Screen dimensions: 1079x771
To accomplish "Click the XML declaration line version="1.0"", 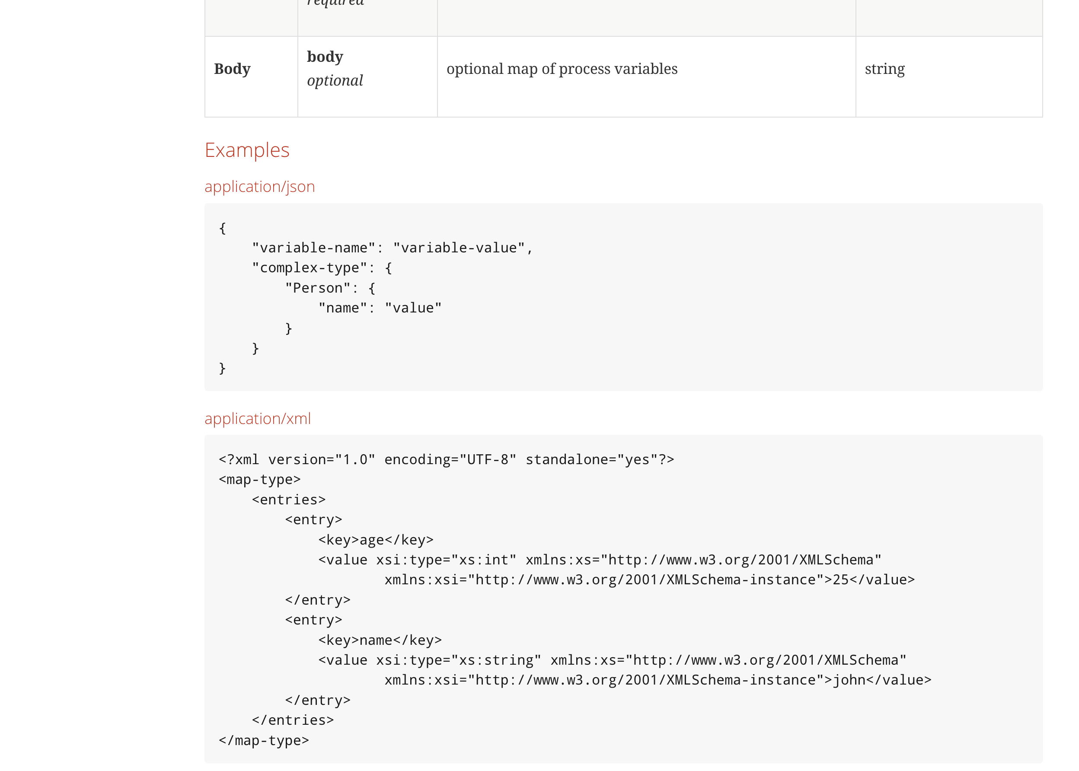I will pyautogui.click(x=446, y=459).
